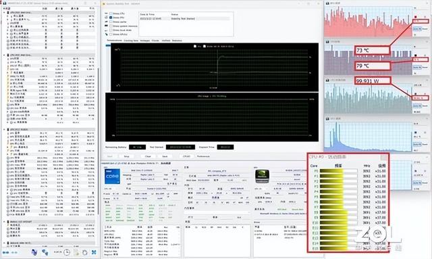
Task: Click the Stability Test Started log row
Action: coord(184,18)
